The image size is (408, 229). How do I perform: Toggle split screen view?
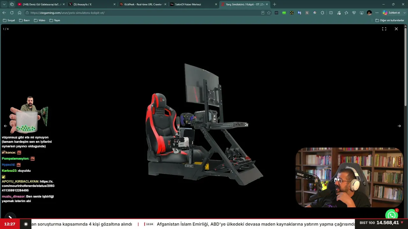click(331, 13)
